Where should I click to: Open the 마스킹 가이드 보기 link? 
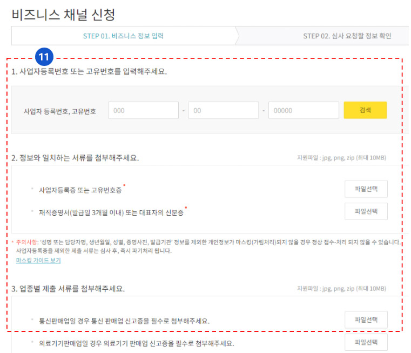38,260
